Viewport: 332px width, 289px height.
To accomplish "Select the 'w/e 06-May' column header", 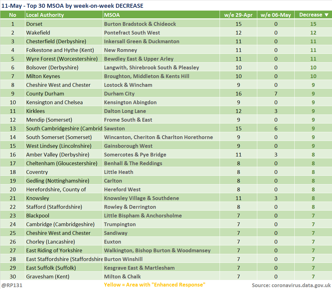I will point(276,15).
